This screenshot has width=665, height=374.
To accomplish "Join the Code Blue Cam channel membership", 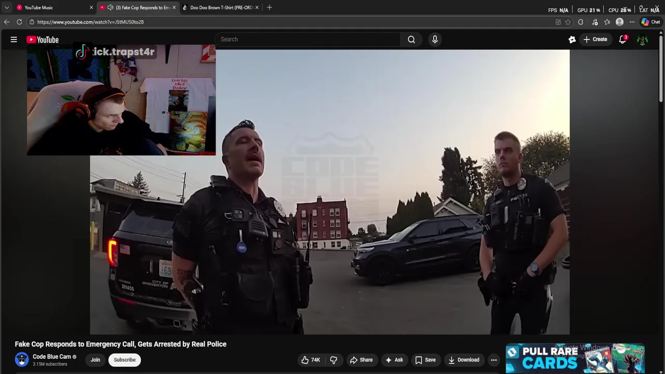I will (95, 360).
